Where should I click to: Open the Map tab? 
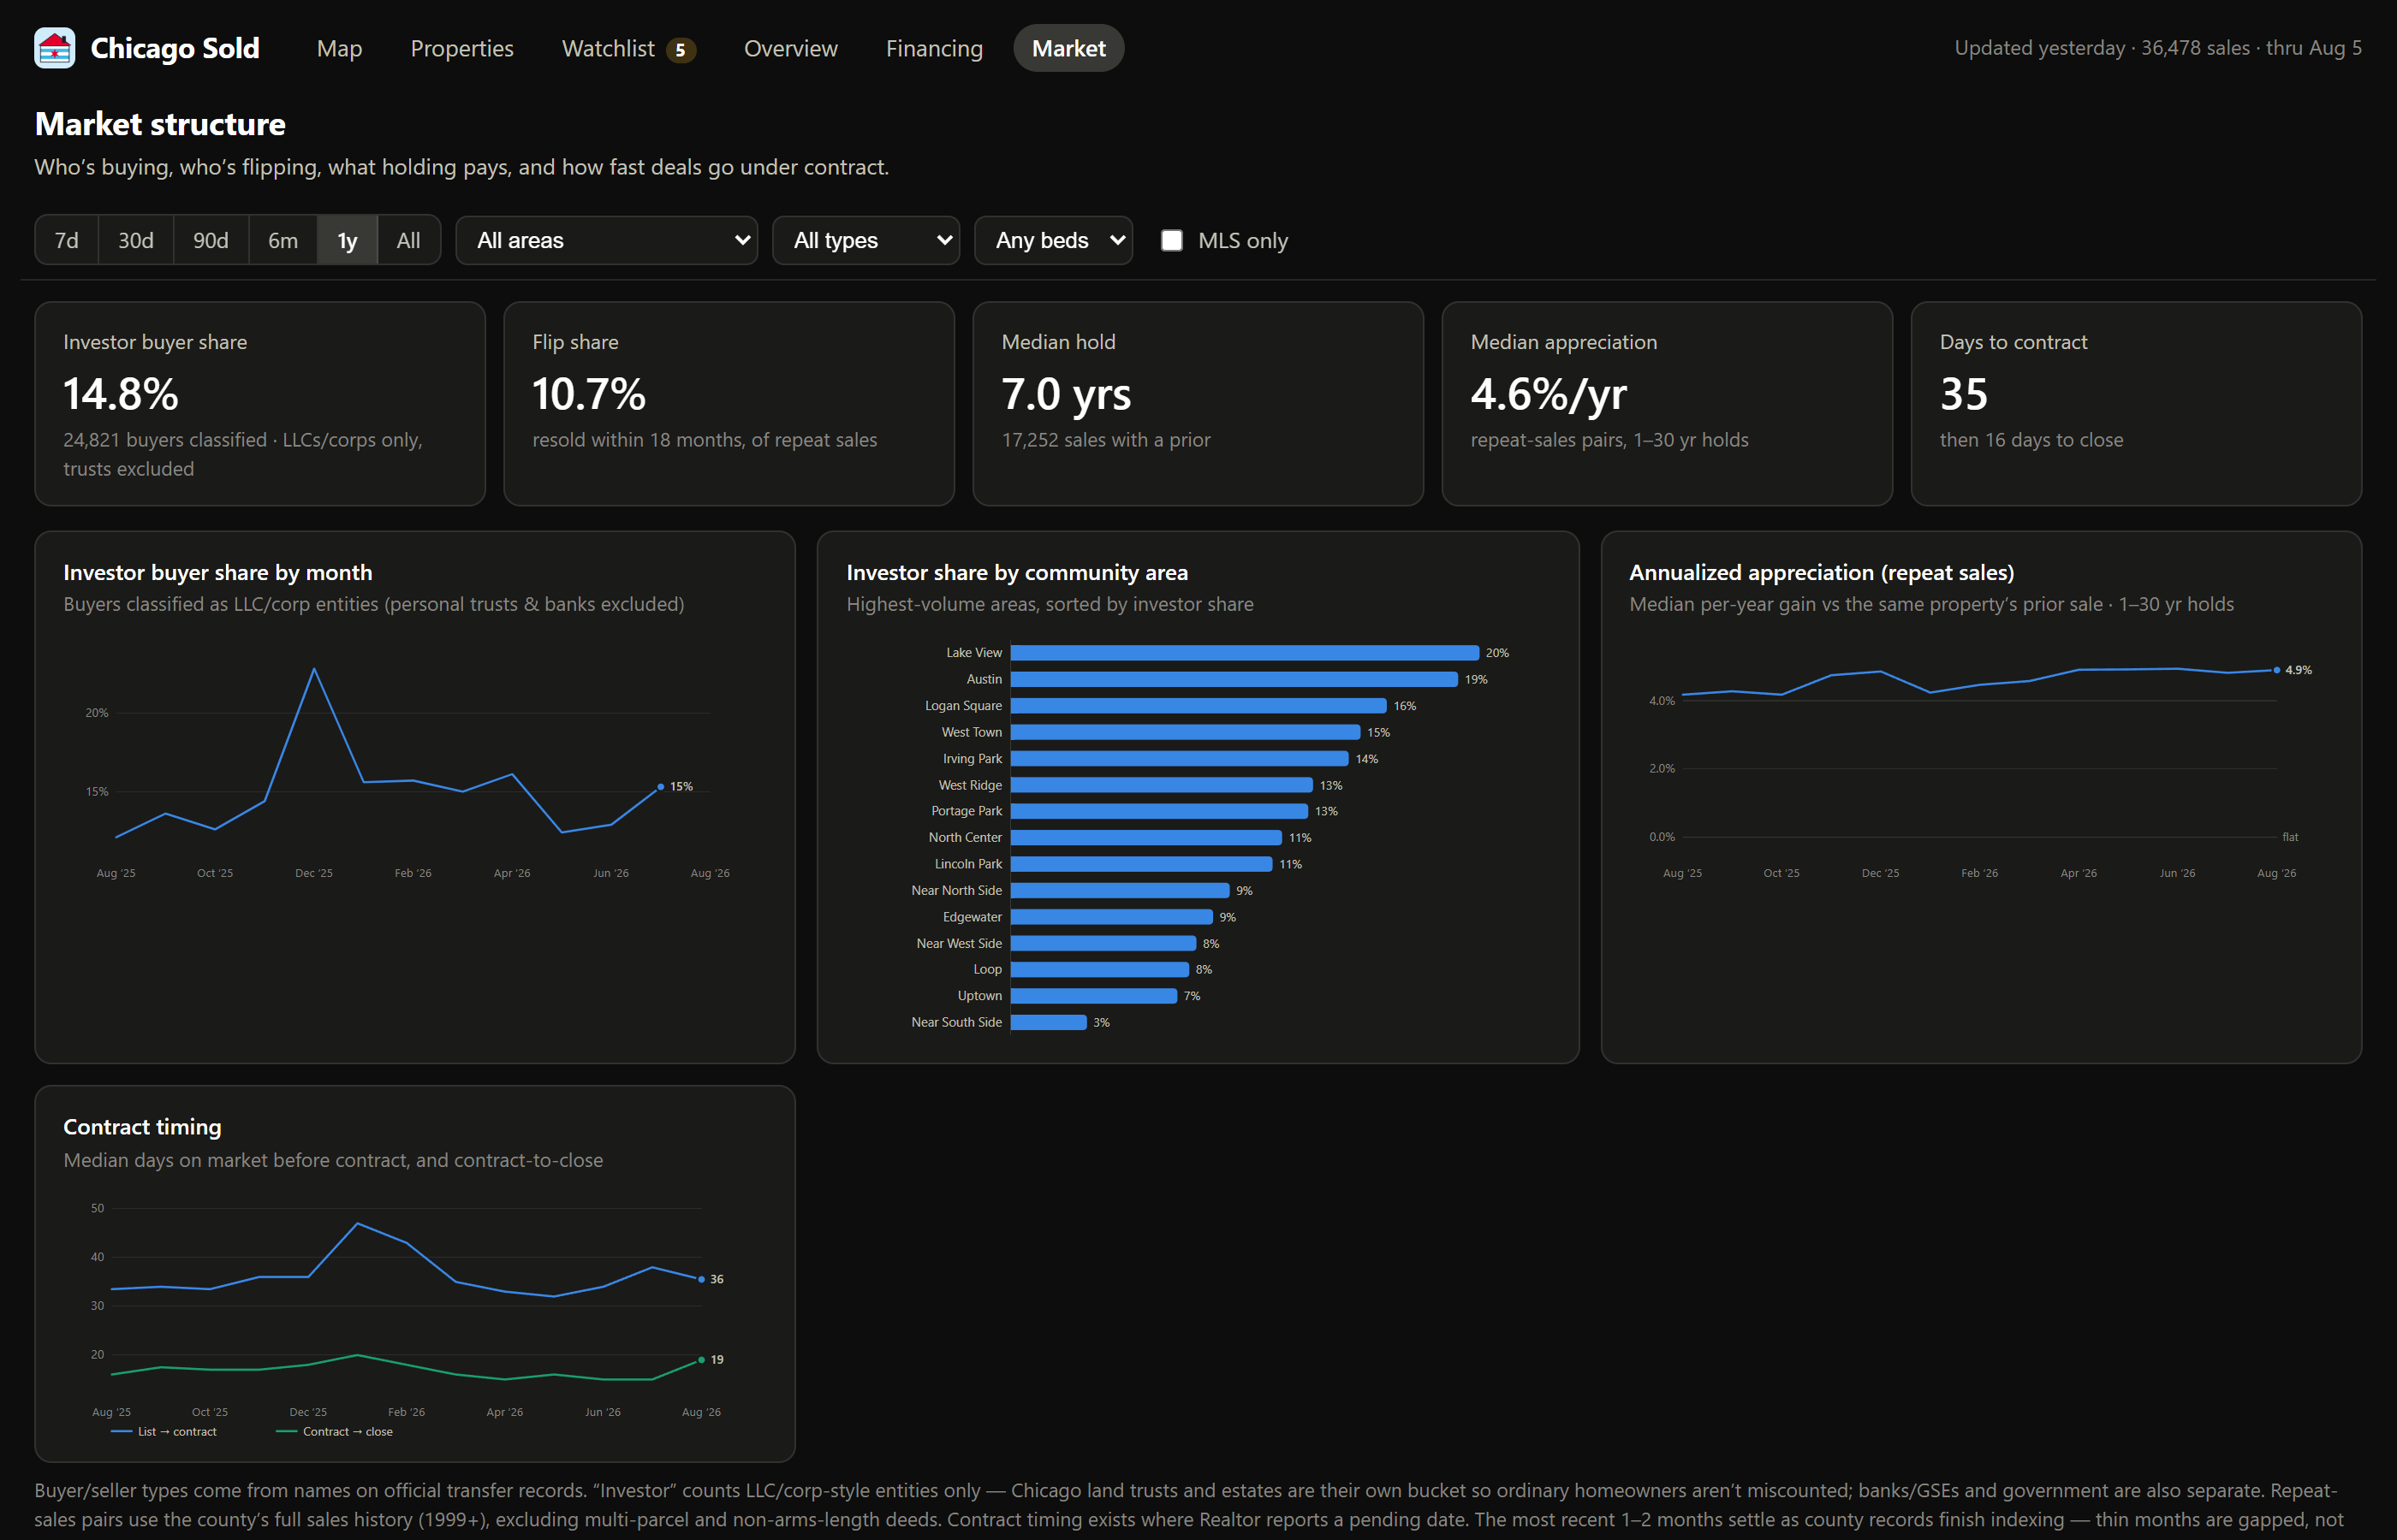pos(339,48)
